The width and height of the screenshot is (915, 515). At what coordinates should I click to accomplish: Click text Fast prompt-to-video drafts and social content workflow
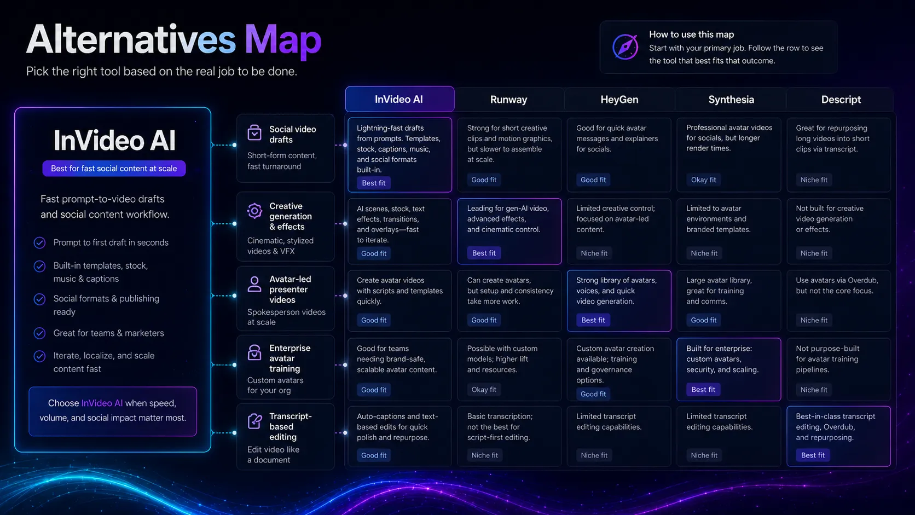pos(105,207)
